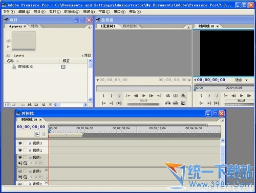Open the 项目 (Project) menu
Viewport: 256px width, 193px height.
coord(39,12)
